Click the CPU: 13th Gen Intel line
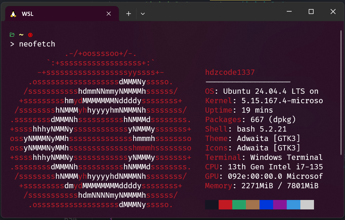Screen dimensions: 345x220 pyautogui.click(x=264, y=167)
